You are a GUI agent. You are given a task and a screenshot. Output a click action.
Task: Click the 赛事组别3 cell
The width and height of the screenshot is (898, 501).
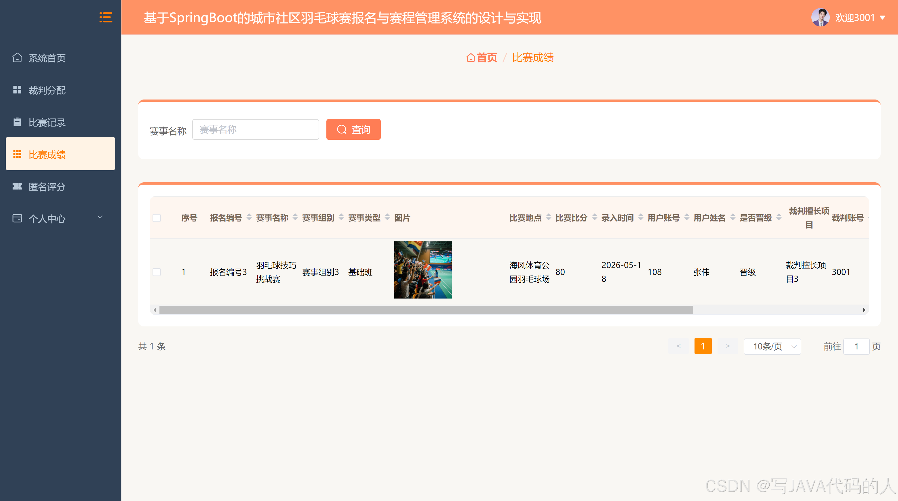pyautogui.click(x=320, y=272)
